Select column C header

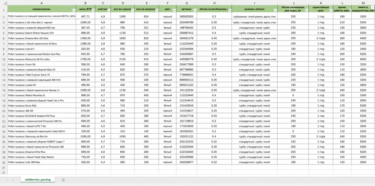[x=103, y=3]
